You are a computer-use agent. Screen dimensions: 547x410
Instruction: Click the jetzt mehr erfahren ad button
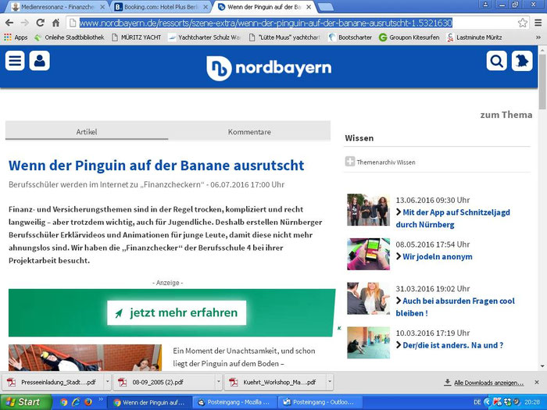[177, 312]
